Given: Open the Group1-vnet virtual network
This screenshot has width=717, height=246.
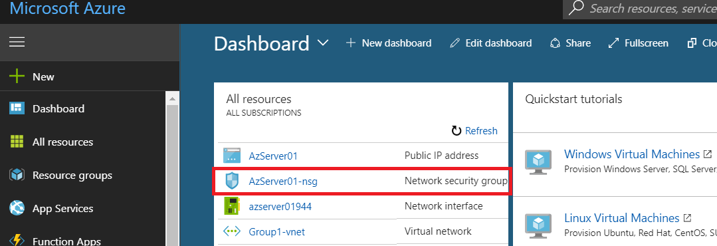Looking at the screenshot, I should (x=276, y=231).
